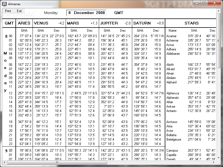Click Venus magnitude -4.2

[x=61, y=23]
